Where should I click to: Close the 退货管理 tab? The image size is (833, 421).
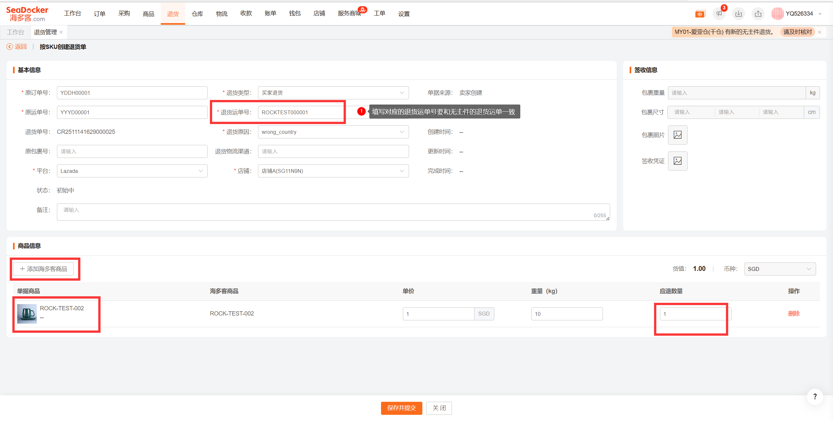click(61, 32)
